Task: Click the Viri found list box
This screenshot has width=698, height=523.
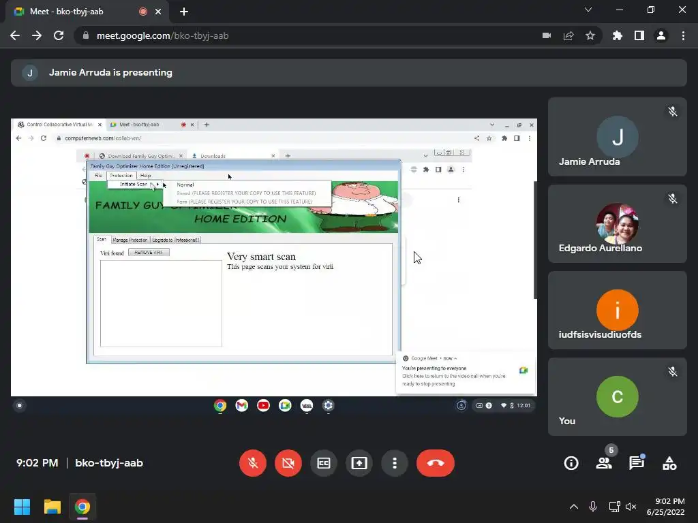Action: tap(161, 303)
